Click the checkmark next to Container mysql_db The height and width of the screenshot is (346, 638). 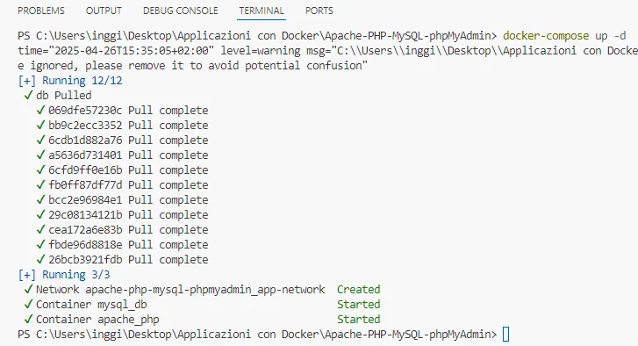point(28,305)
